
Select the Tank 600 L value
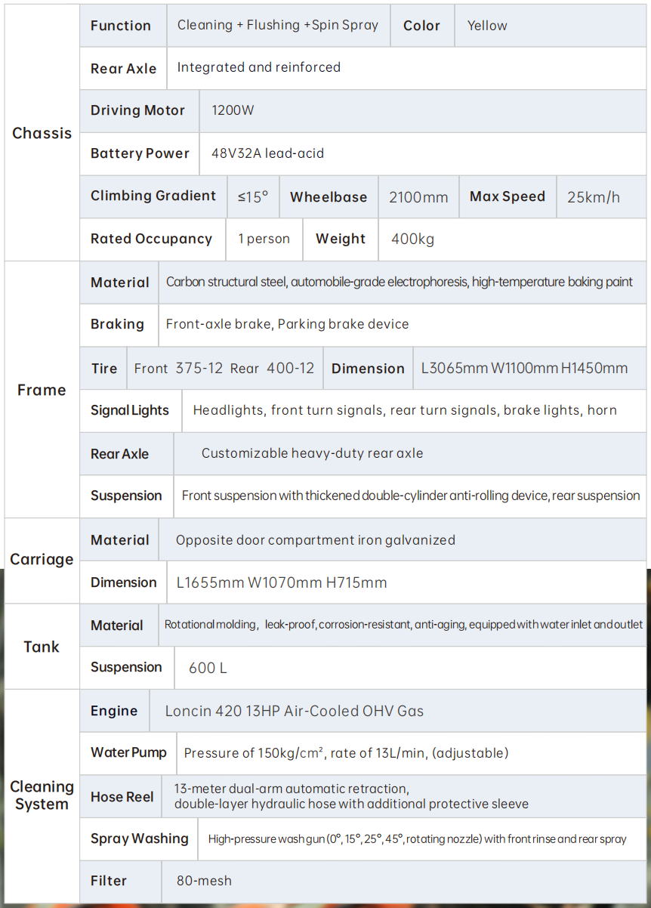[x=208, y=668]
